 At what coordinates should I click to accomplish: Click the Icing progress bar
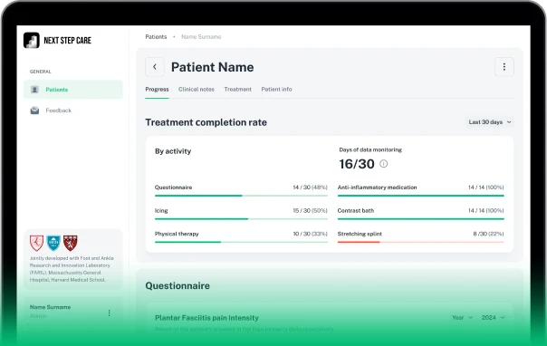[241, 219]
